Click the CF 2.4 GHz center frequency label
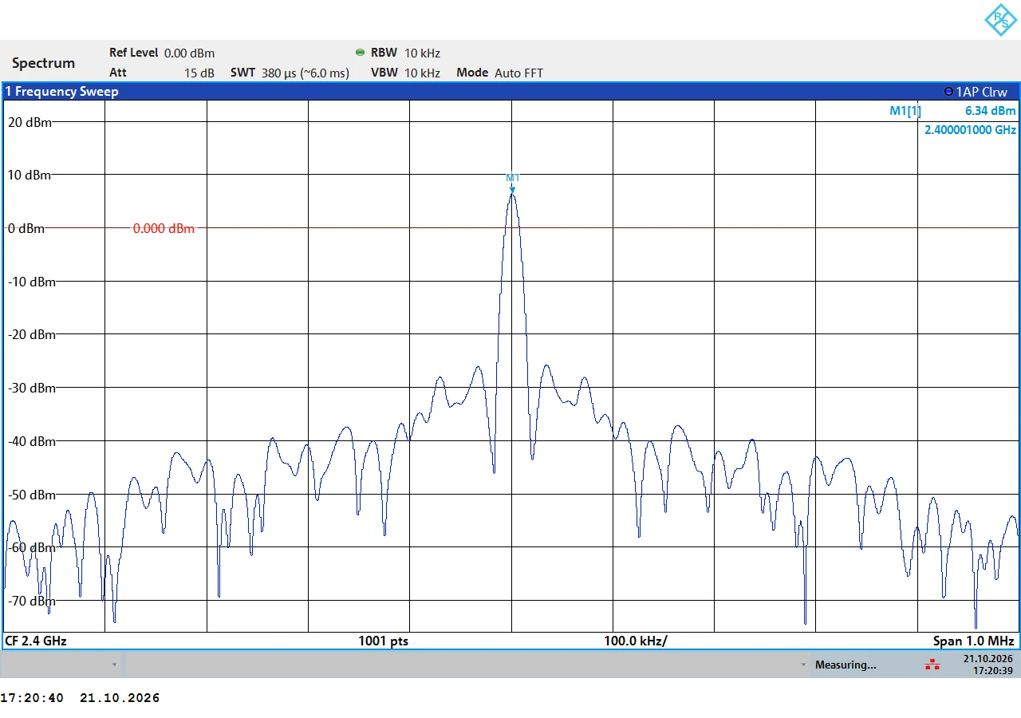 36,641
